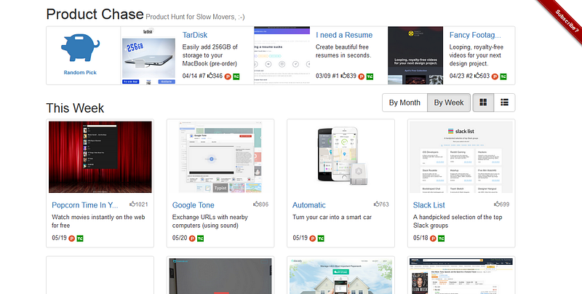The image size is (582, 294).
Task: Click date 05/20 on Google Tone card
Action: tap(180, 238)
